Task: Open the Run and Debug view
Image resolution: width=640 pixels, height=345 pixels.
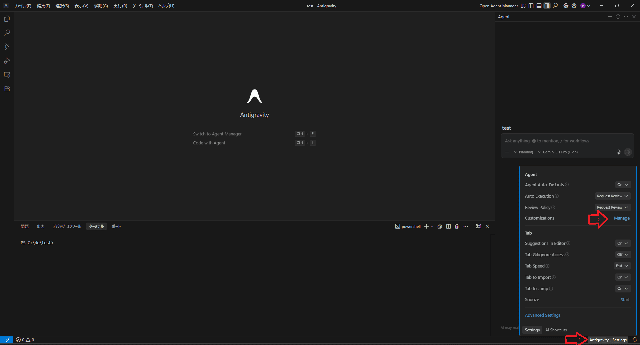Action: (7, 61)
